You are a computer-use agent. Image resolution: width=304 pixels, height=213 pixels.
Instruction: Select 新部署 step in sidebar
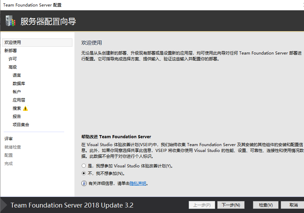tap(11, 51)
